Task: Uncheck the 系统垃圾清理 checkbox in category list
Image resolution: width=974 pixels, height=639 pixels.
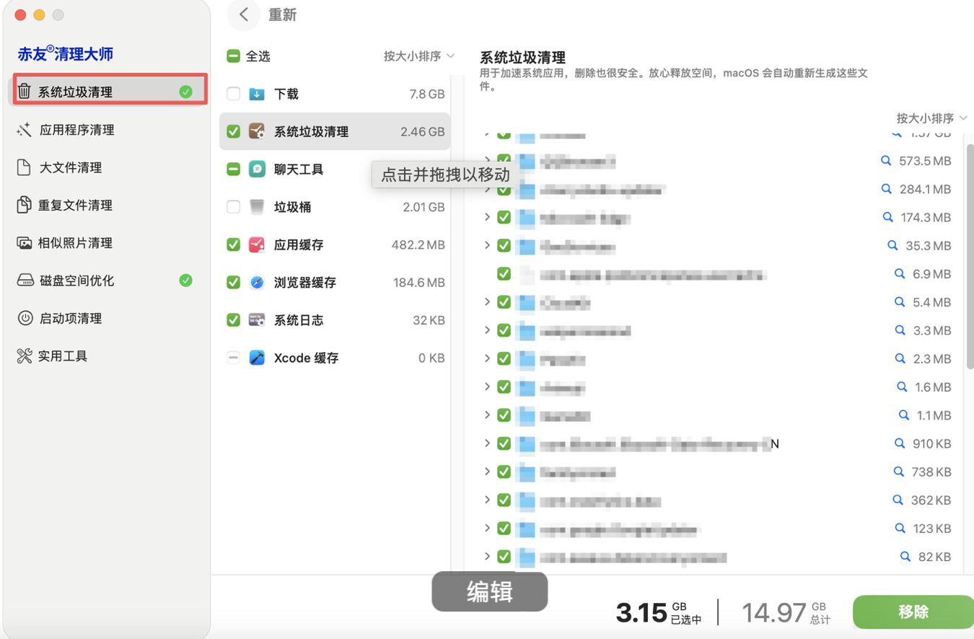Action: tap(233, 131)
